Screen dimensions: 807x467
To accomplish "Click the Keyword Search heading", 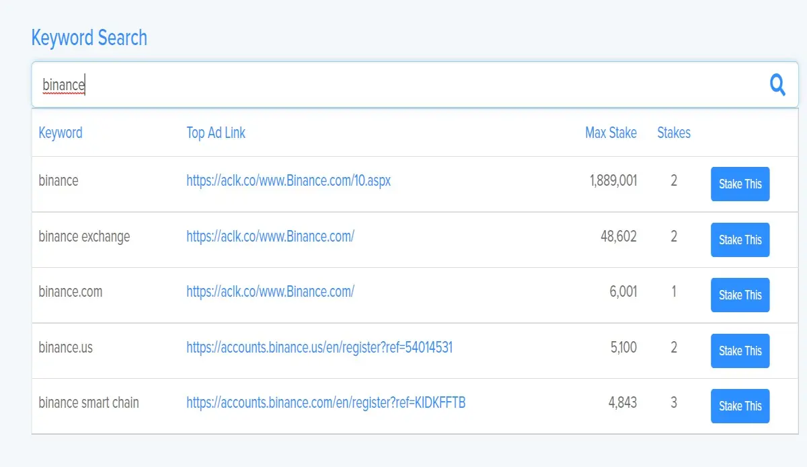I will point(89,38).
